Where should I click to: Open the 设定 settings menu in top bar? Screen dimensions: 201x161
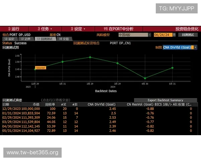point(77,29)
